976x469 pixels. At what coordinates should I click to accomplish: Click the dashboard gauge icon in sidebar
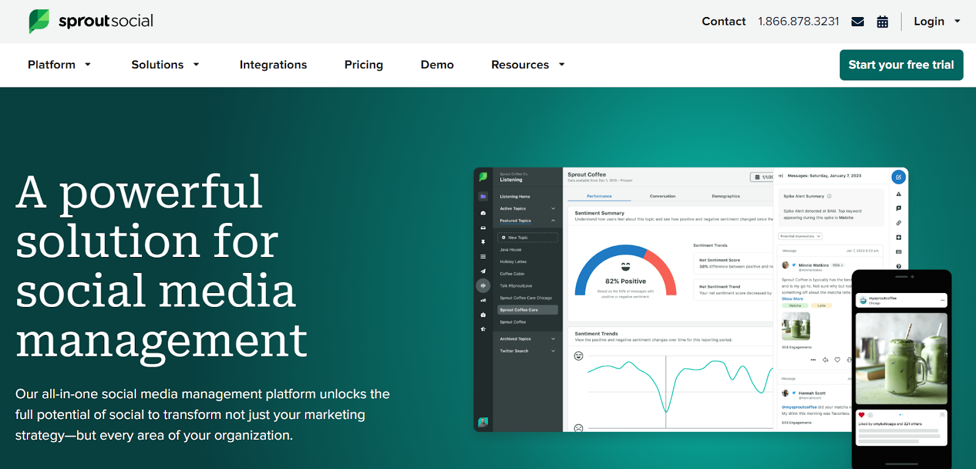pos(483,213)
